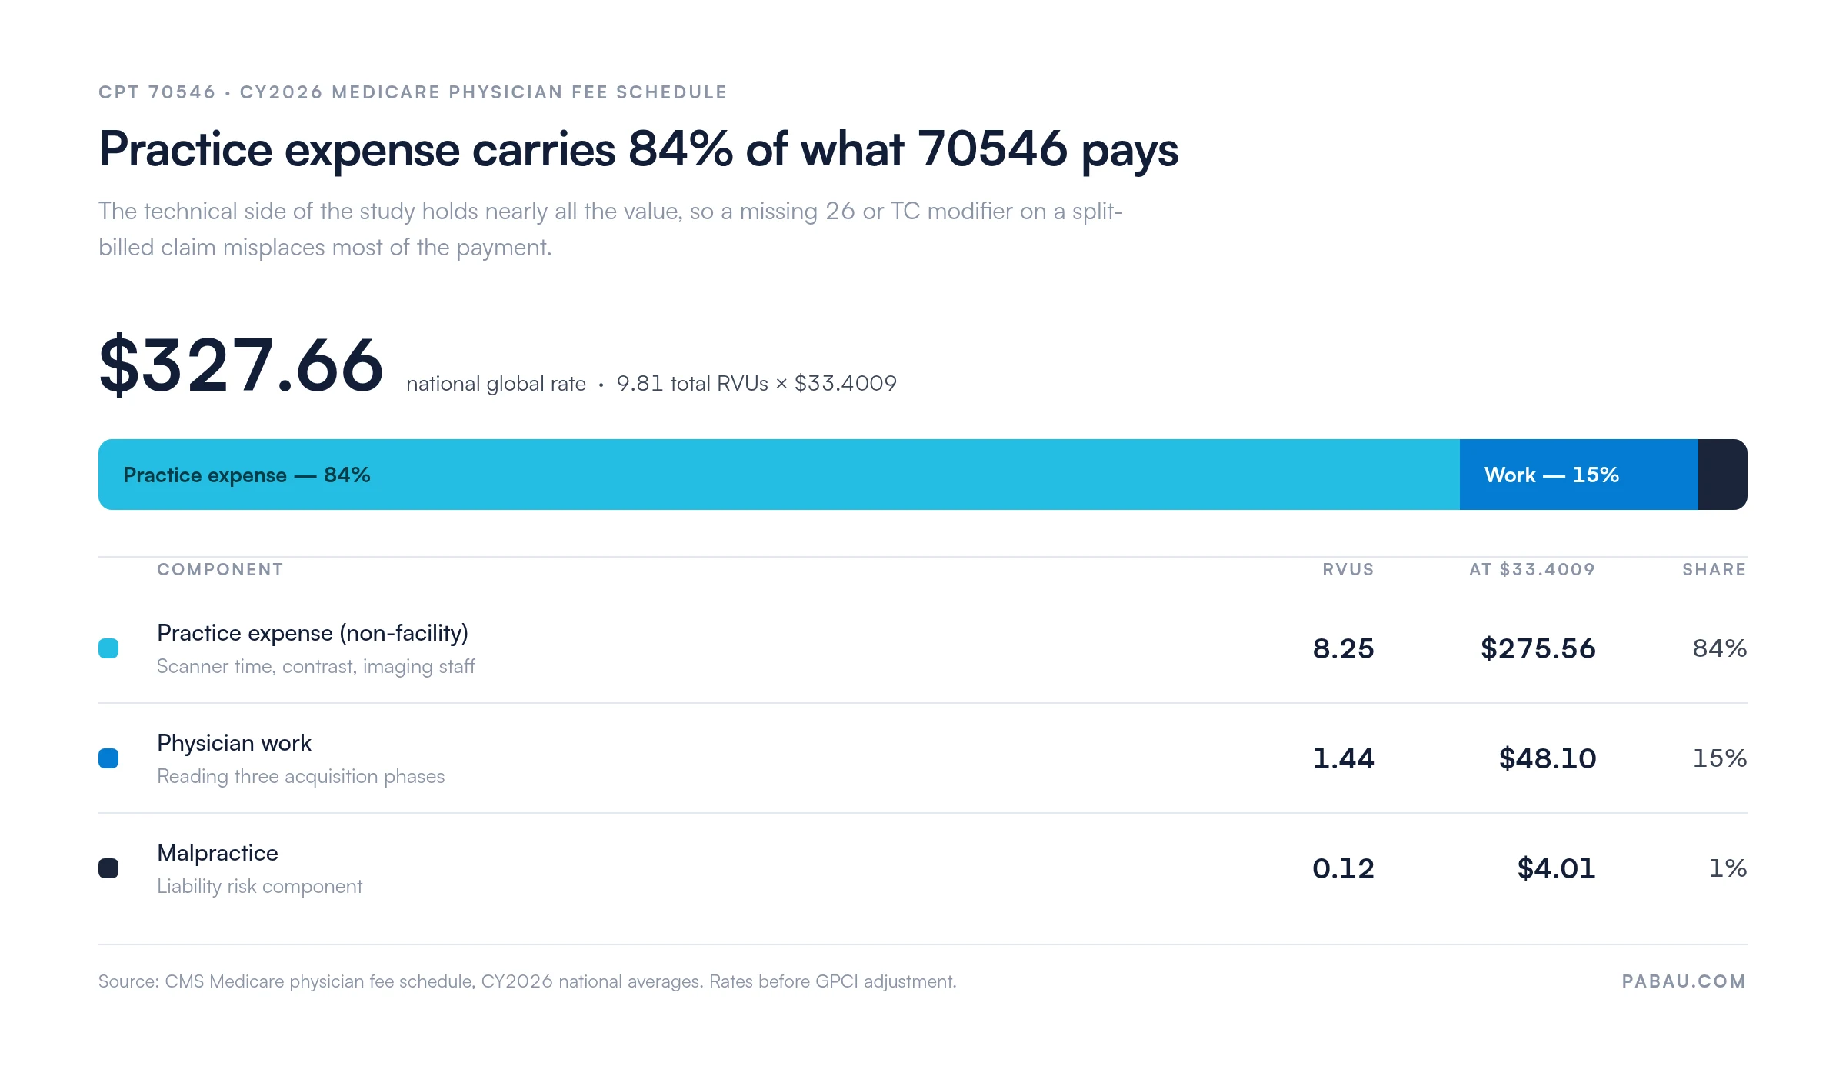Viewport: 1846px width, 1066px height.
Task: Click the $48.10 physician work amount
Action: tap(1548, 758)
